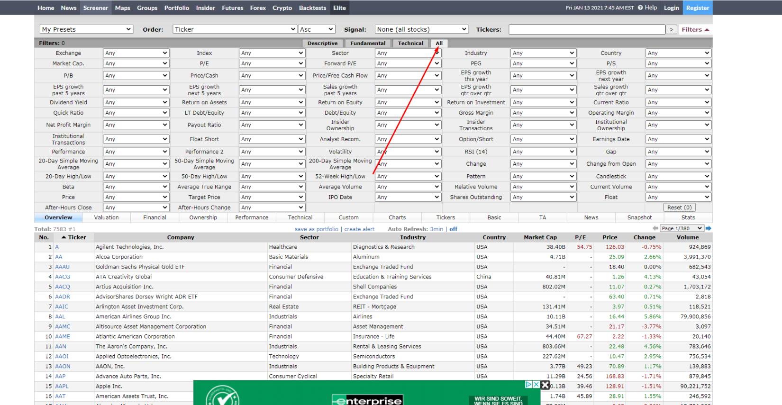
Task: Open the Sector filter dropdown
Action: [x=408, y=53]
